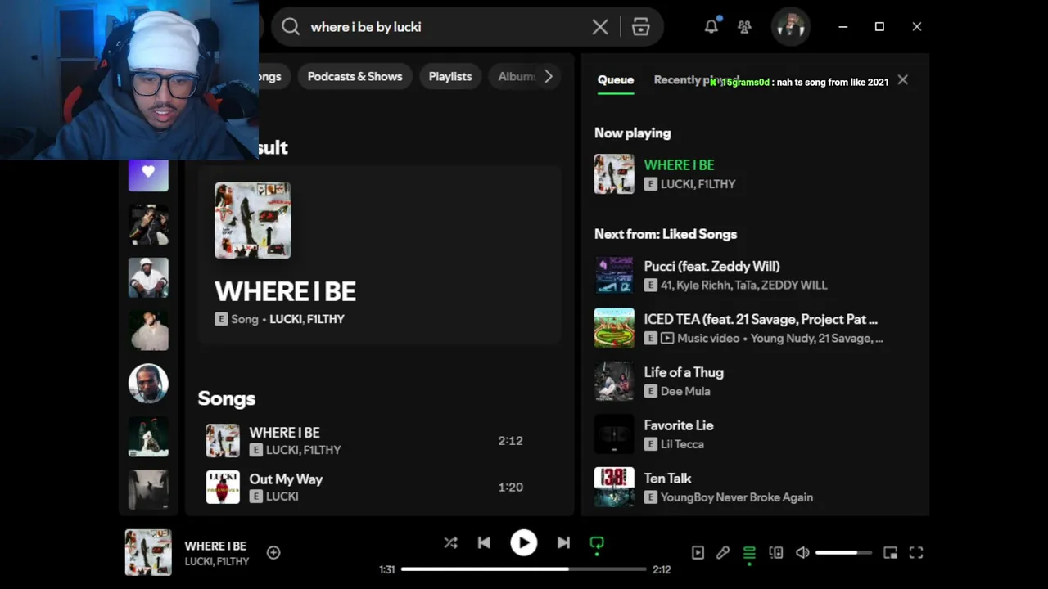Open the mini player
Viewport: 1048px width, 589px height.
tap(890, 553)
